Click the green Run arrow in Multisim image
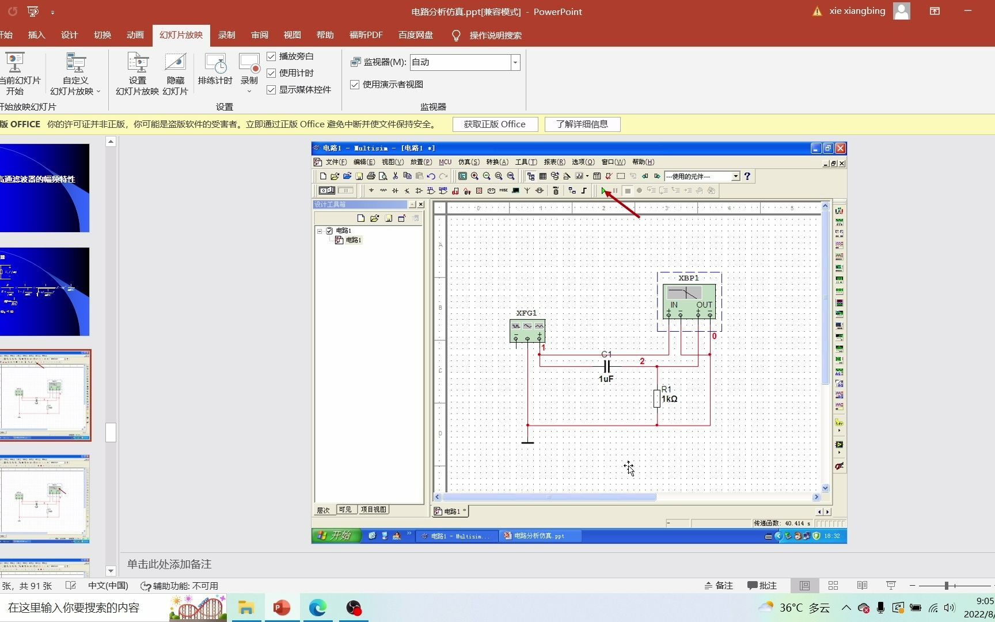The height and width of the screenshot is (622, 995). click(x=603, y=191)
